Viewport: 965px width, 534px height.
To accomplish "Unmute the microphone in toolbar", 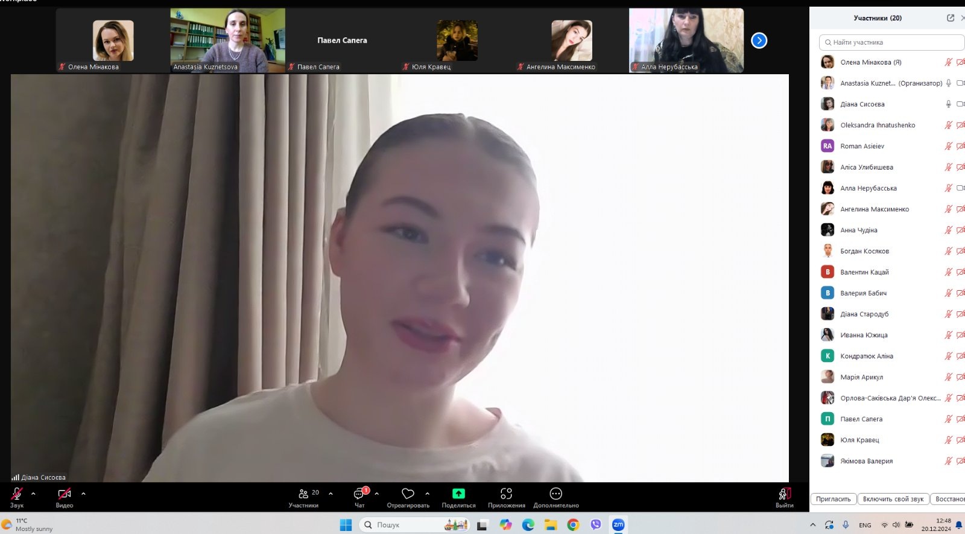I will pos(17,494).
